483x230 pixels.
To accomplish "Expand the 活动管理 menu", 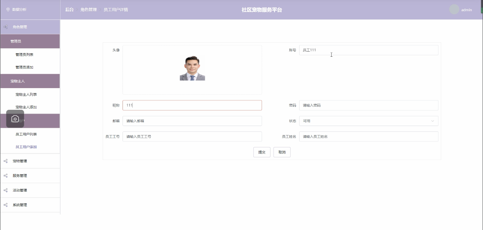I will pyautogui.click(x=30, y=190).
